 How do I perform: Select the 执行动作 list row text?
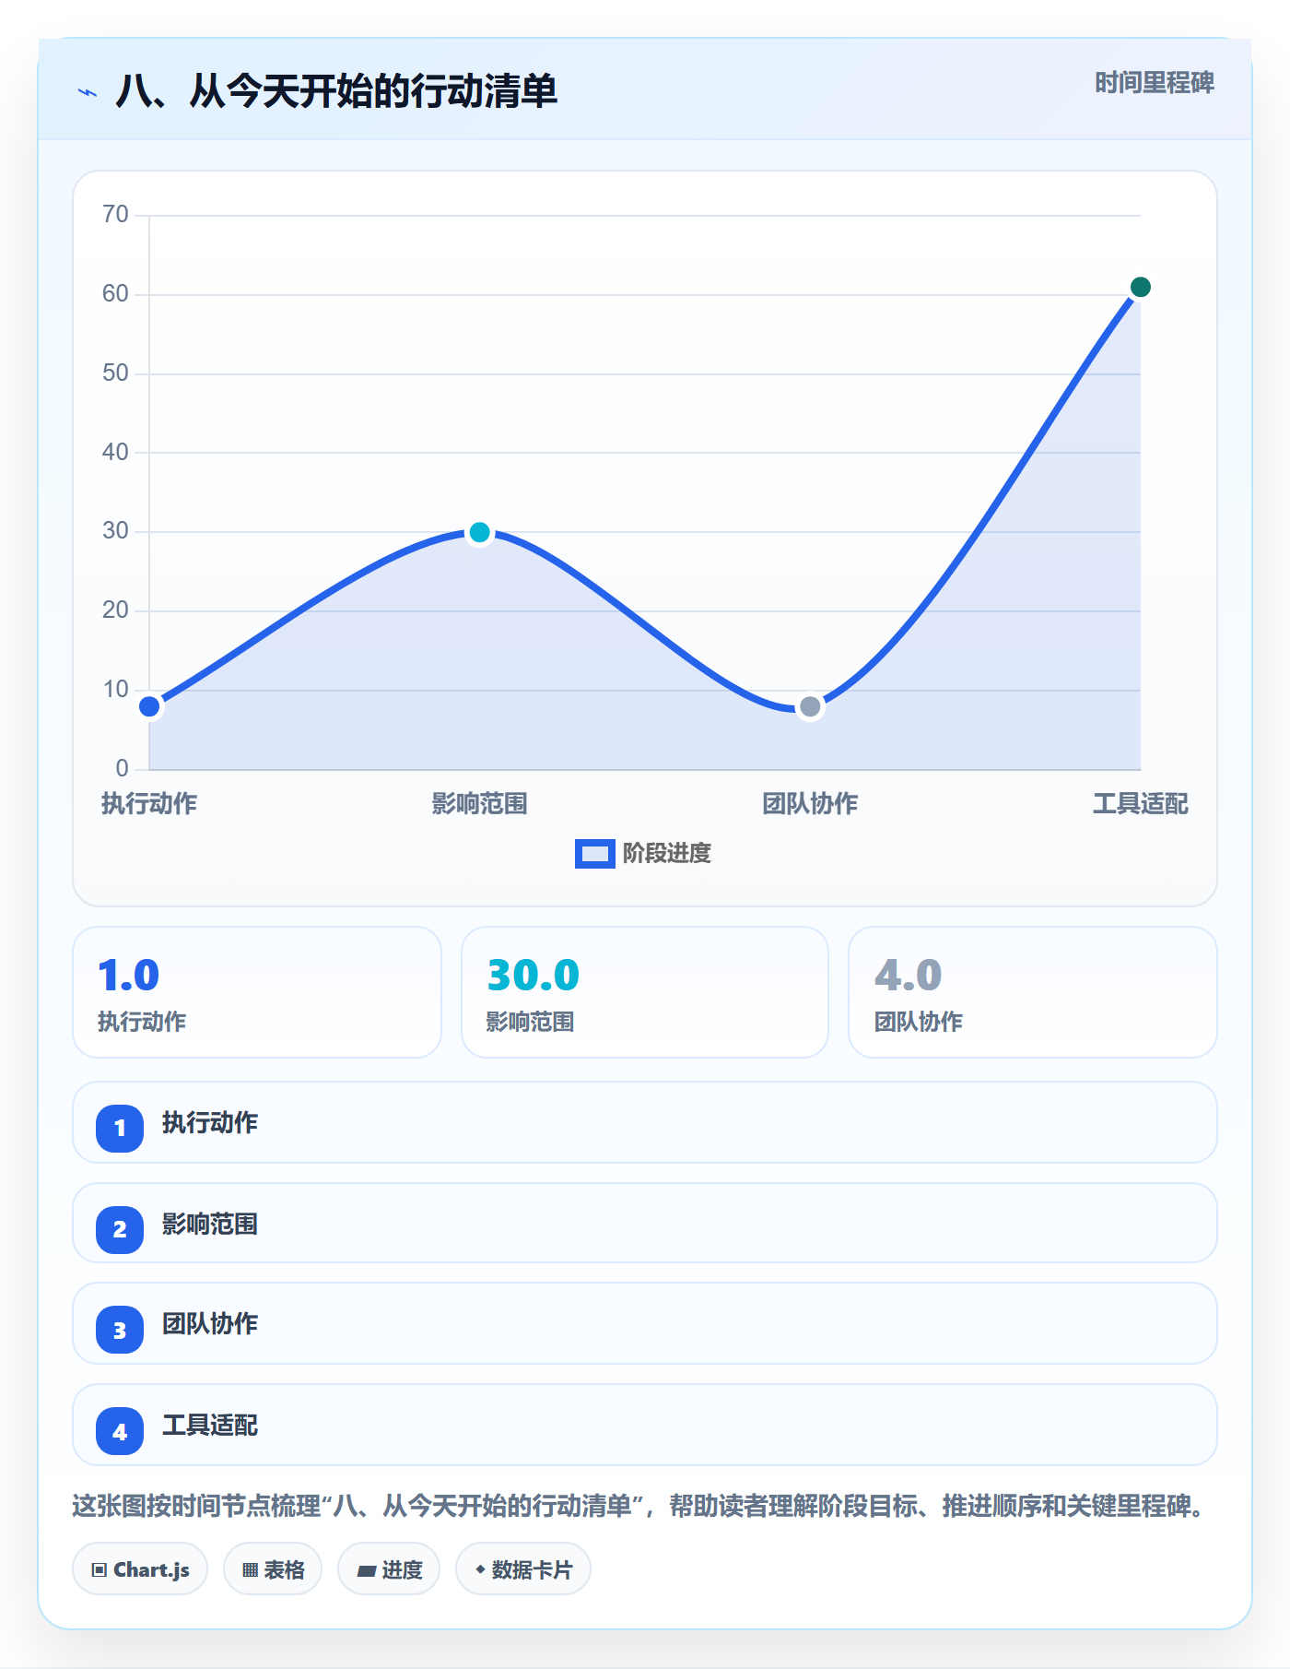coord(210,1123)
